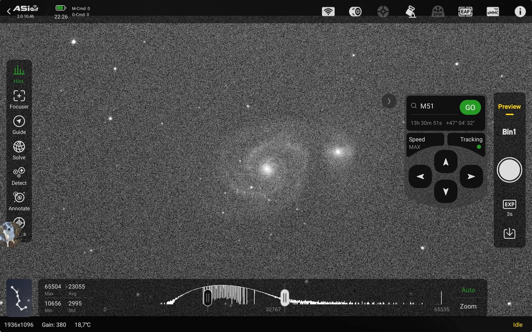Open the sky atlas constellation thumbnail
Image resolution: width=532 pixels, height=332 pixels.
tap(19, 298)
